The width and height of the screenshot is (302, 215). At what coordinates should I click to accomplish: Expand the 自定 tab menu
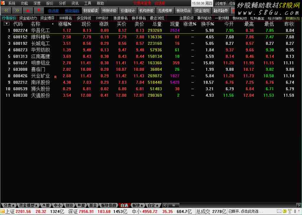tap(153, 205)
